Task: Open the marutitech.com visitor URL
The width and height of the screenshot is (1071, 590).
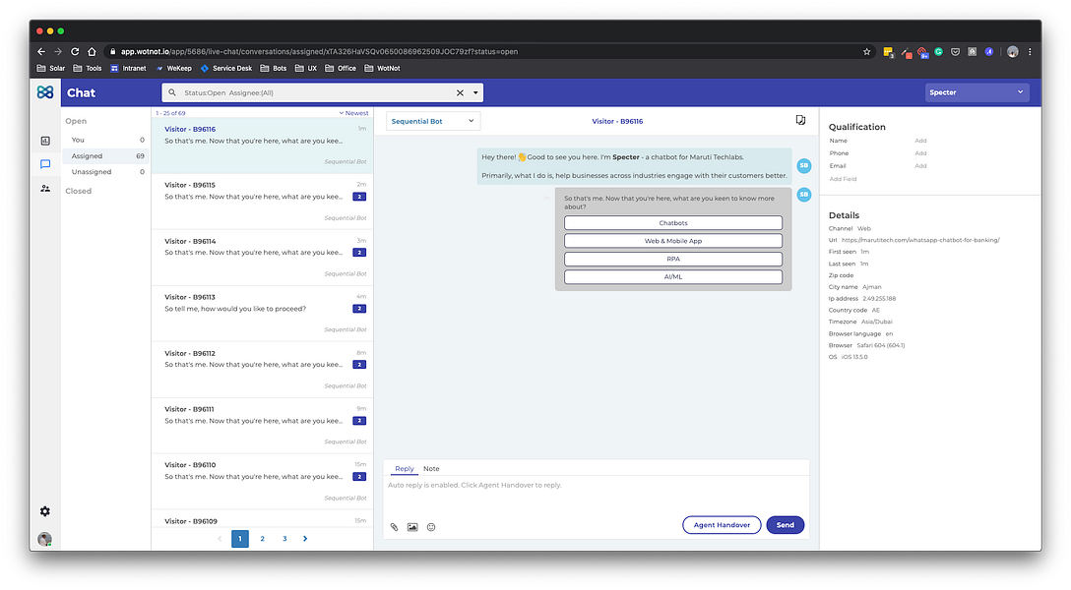Action: coord(920,240)
